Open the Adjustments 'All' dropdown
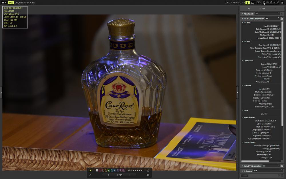286x179 pixels. point(267,14)
